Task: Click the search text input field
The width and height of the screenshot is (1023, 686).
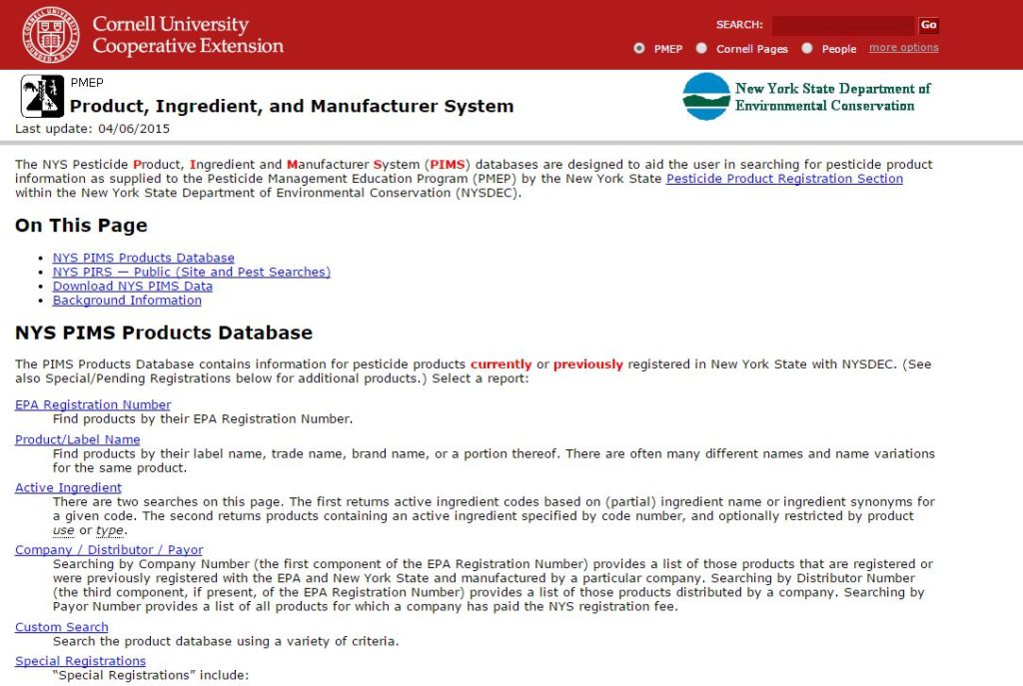Action: 842,25
